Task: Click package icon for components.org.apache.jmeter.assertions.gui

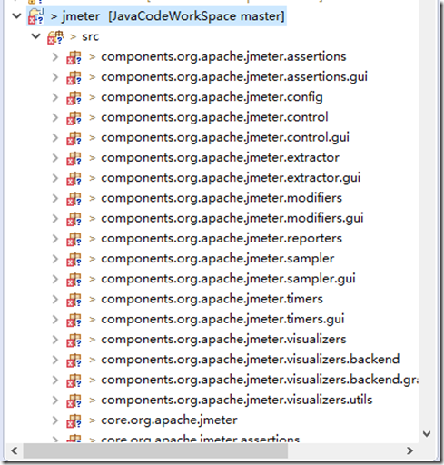Action: click(74, 77)
